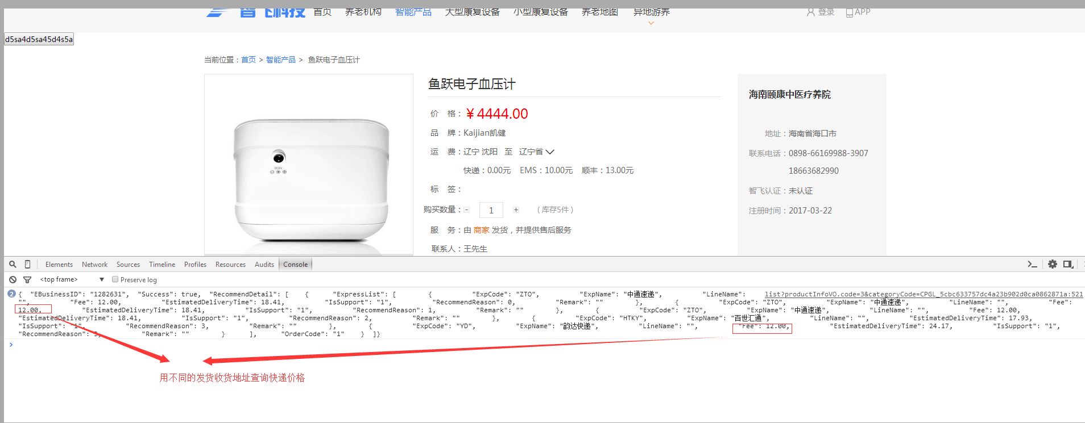Click the console filter funnel icon
The height and width of the screenshot is (423, 1085).
click(x=27, y=280)
